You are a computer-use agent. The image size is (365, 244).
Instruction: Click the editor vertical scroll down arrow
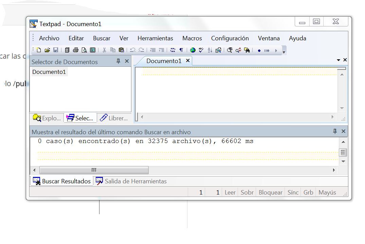coord(342,108)
